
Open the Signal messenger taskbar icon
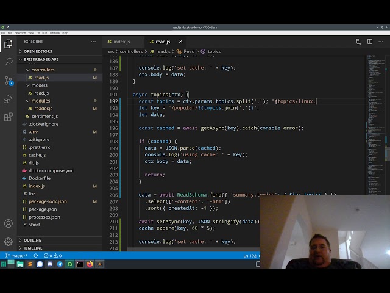coord(40,264)
